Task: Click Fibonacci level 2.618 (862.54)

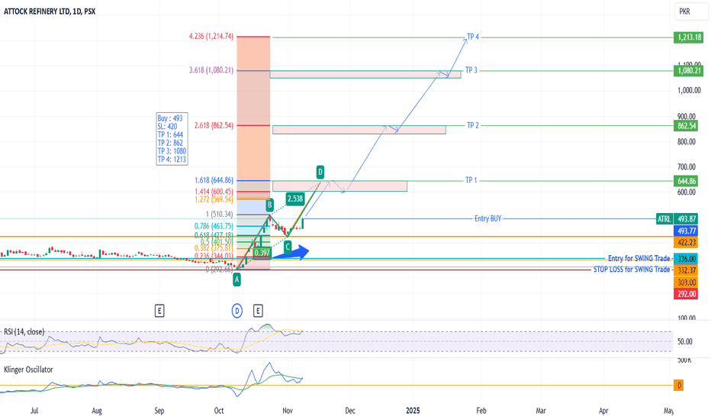Action: [x=214, y=125]
